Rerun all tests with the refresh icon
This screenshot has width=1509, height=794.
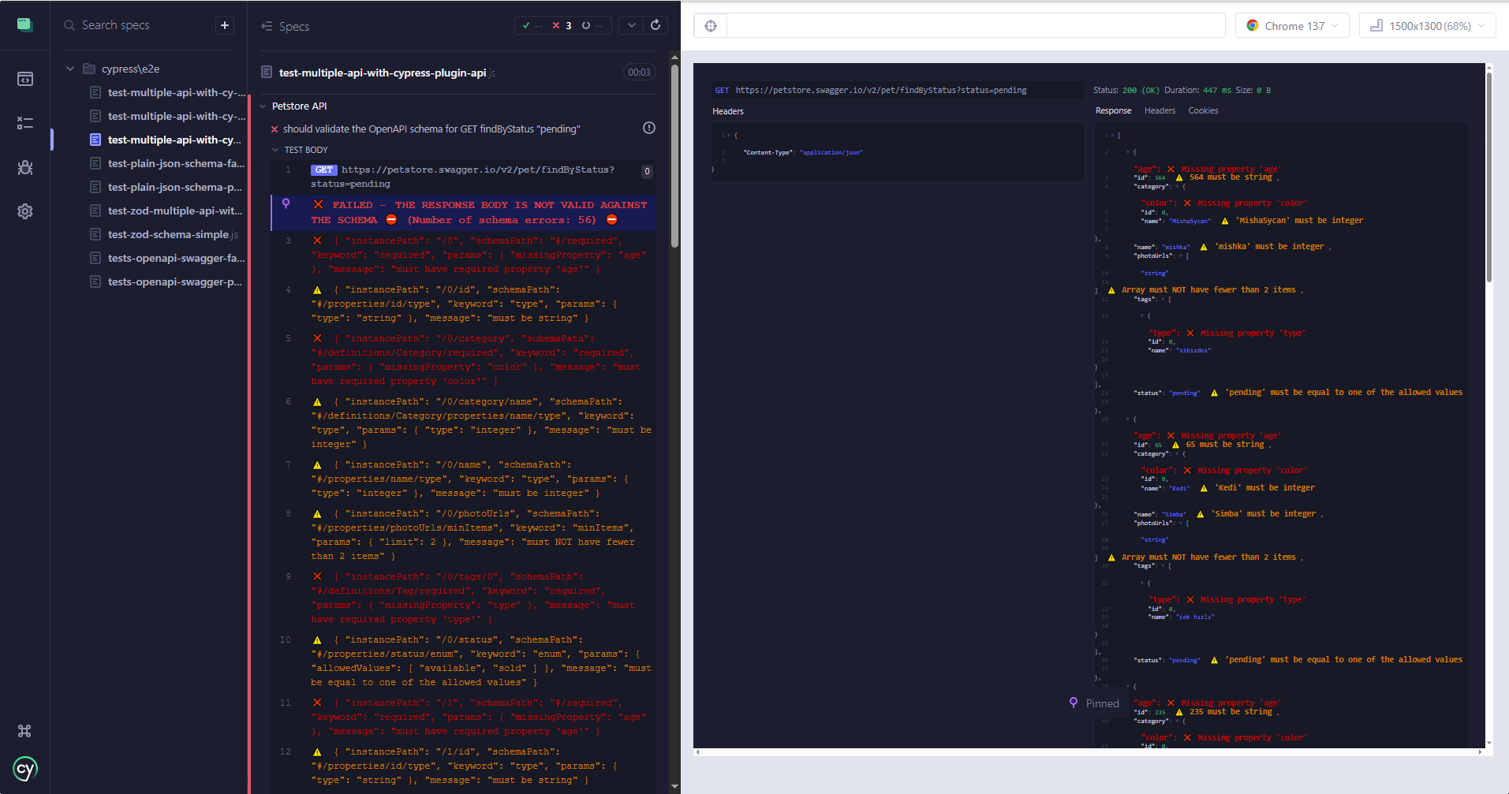click(x=656, y=25)
